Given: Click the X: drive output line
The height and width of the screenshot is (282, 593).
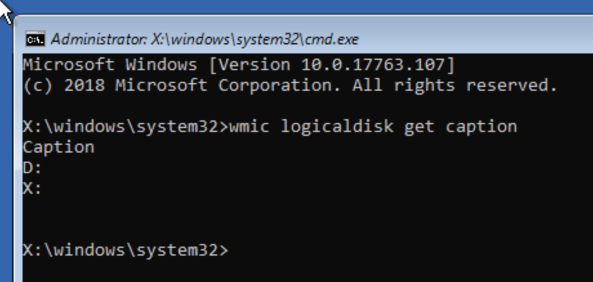Looking at the screenshot, I should tap(32, 189).
